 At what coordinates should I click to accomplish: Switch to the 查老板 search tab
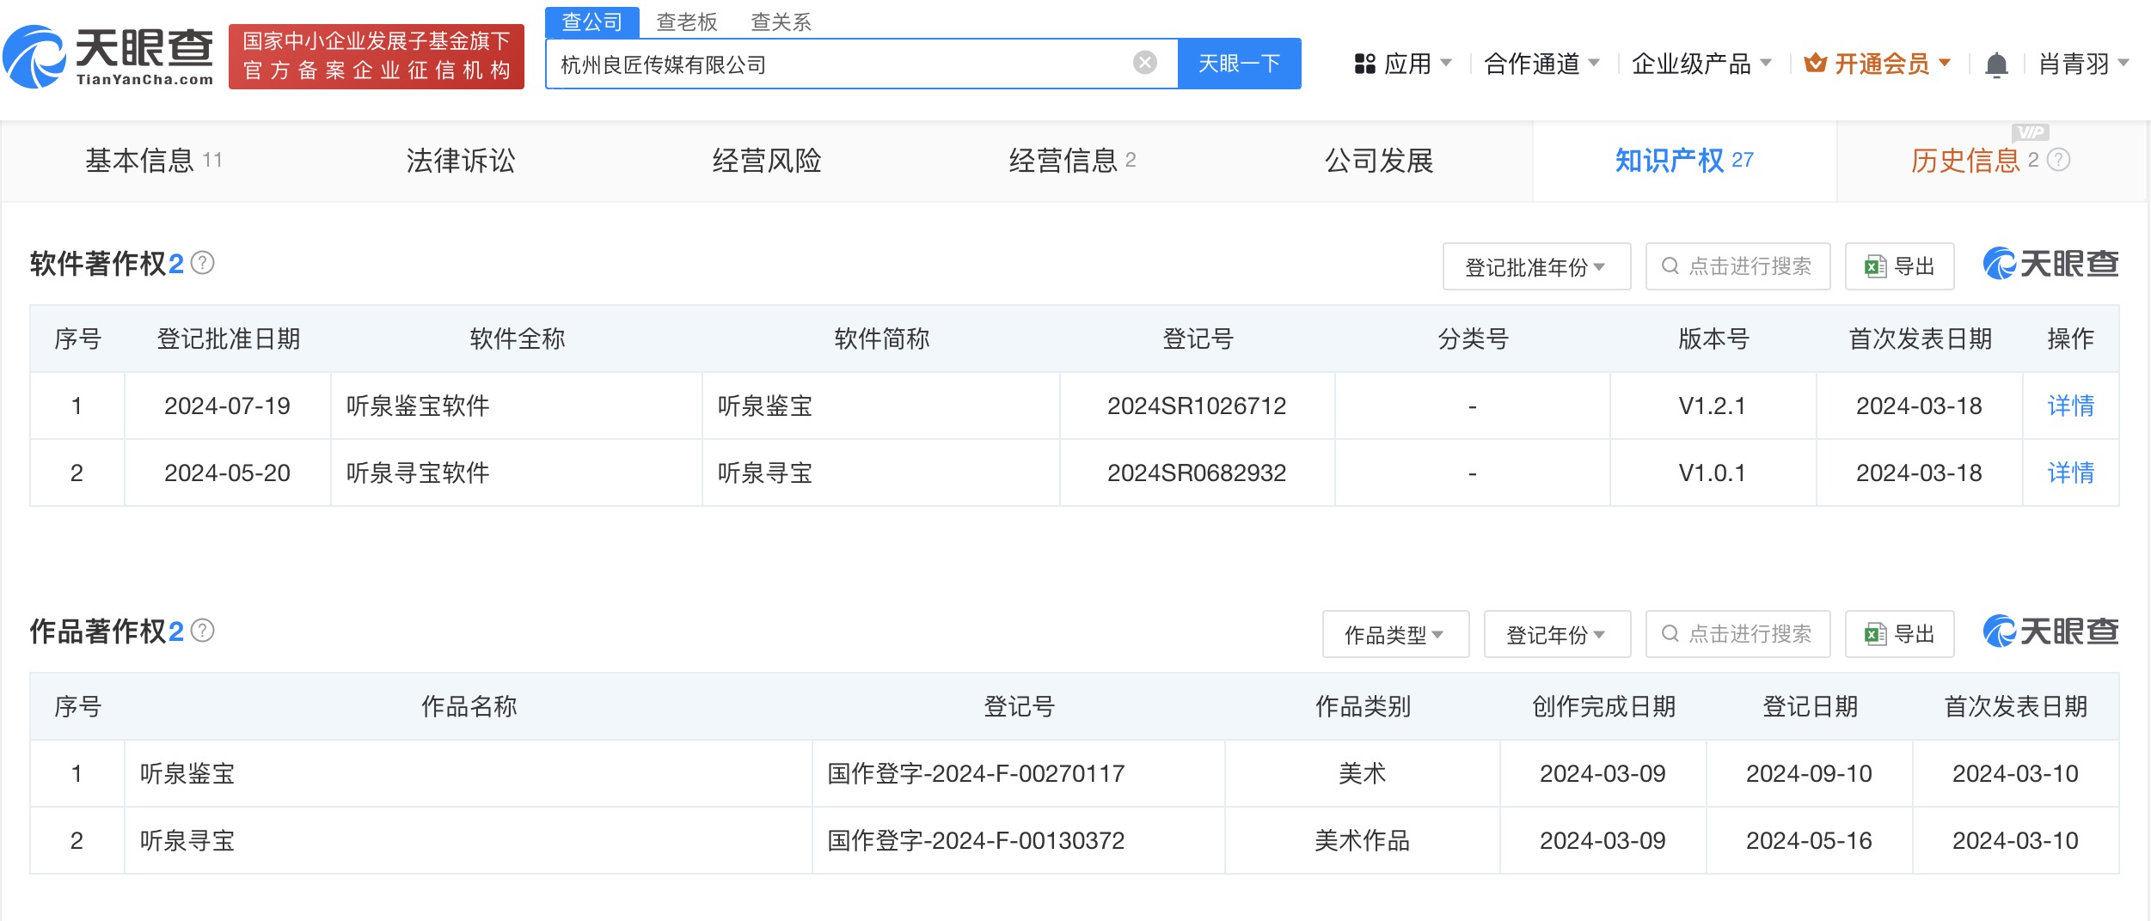pyautogui.click(x=686, y=22)
